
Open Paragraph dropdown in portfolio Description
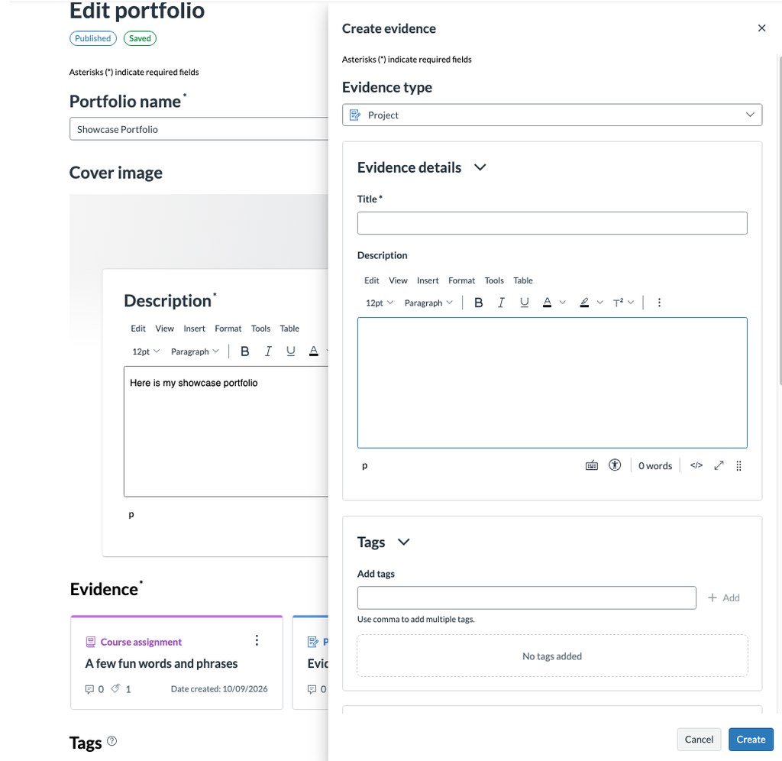pos(195,351)
